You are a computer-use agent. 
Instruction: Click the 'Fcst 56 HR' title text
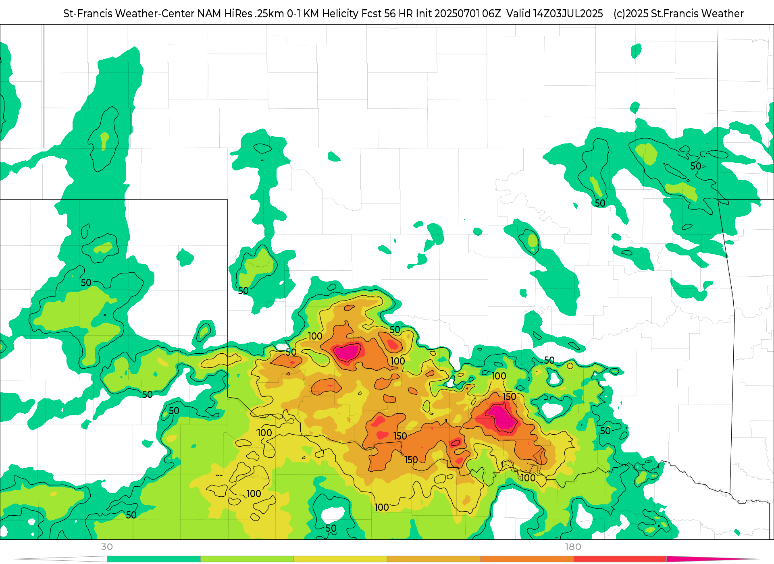(387, 14)
